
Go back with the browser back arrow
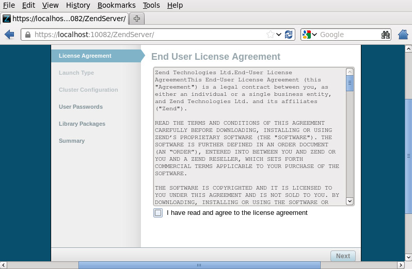pyautogui.click(x=9, y=35)
